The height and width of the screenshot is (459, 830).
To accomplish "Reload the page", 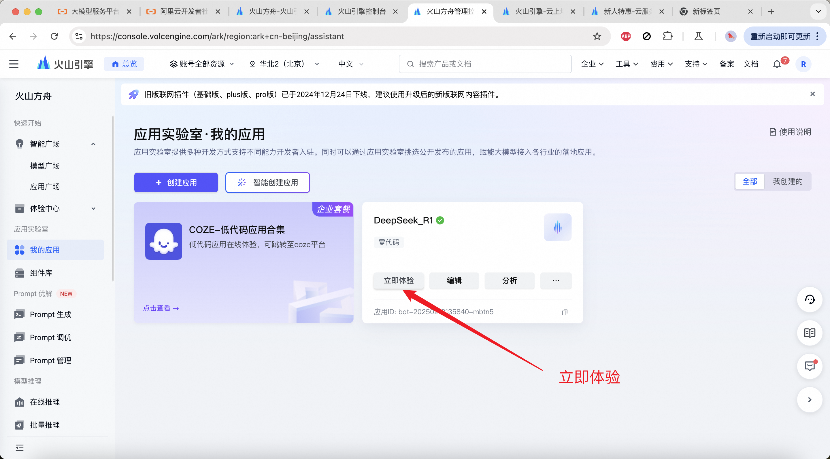I will [54, 36].
